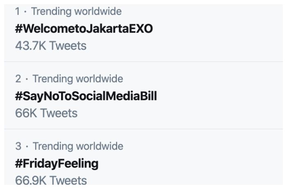Click the word "Tweets" beside 66K
The image size is (287, 189).
[x=59, y=113]
